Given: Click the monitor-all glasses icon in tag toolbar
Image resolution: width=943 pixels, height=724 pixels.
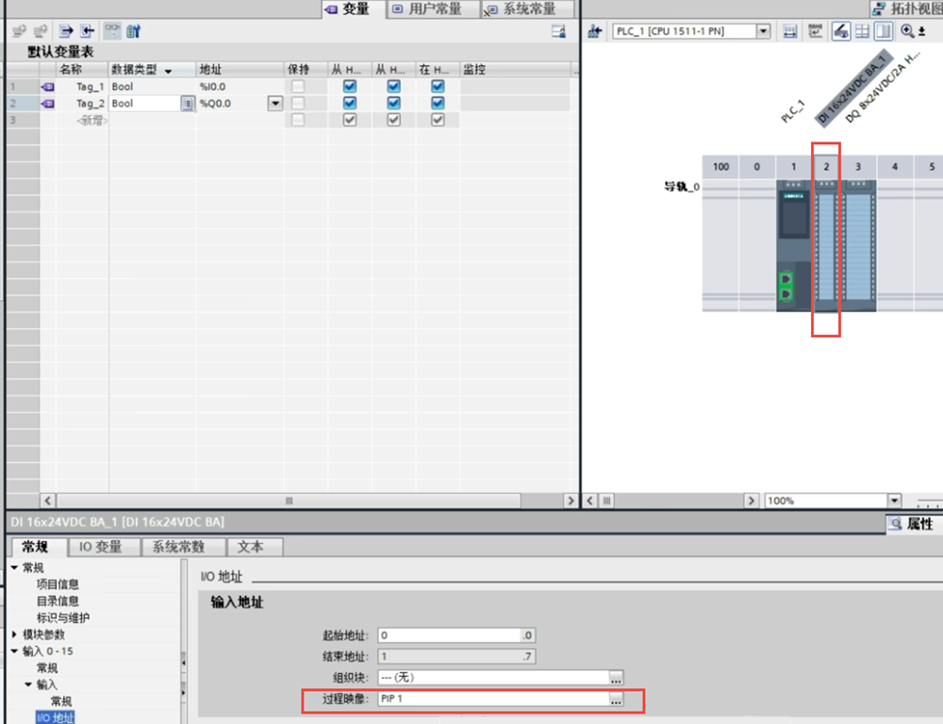Looking at the screenshot, I should pos(112,31).
